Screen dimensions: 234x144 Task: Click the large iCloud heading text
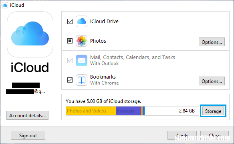(x=30, y=67)
